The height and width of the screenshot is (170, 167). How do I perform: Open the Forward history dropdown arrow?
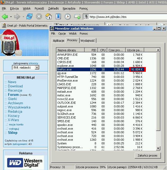[x=23, y=17]
